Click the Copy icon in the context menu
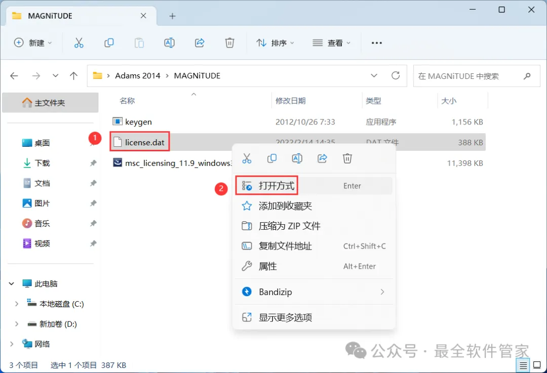 click(x=272, y=158)
